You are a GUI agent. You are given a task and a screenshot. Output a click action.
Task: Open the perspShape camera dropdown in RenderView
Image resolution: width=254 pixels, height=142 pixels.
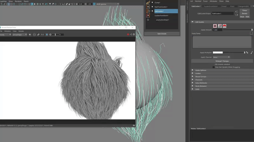coord(20,35)
